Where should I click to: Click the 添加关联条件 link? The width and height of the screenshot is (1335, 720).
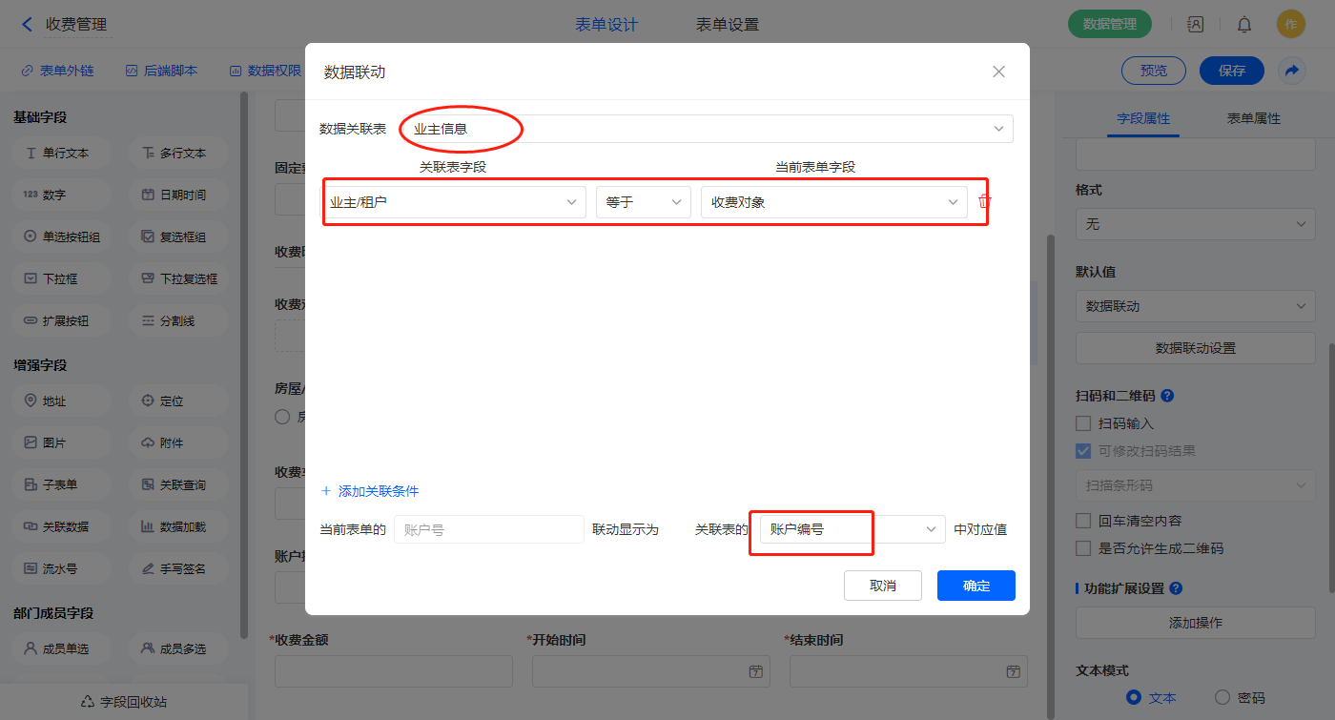point(370,491)
